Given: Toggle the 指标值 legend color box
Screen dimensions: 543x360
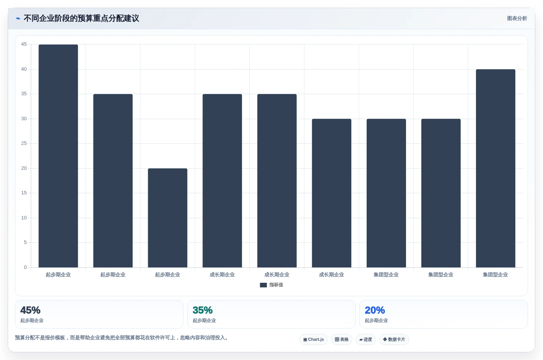Looking at the screenshot, I should (263, 285).
